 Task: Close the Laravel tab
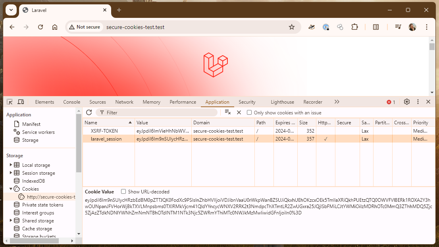coord(105,10)
